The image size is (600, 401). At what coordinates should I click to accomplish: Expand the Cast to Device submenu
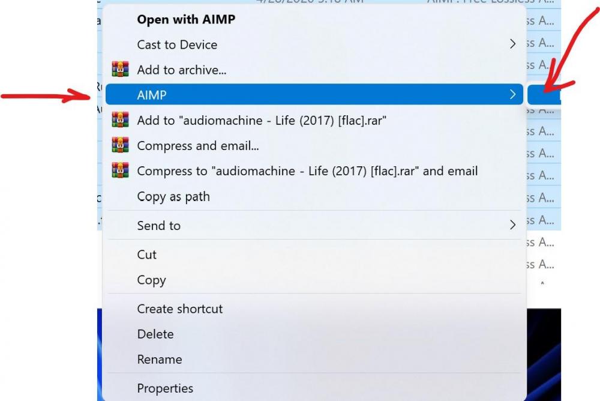tap(513, 43)
